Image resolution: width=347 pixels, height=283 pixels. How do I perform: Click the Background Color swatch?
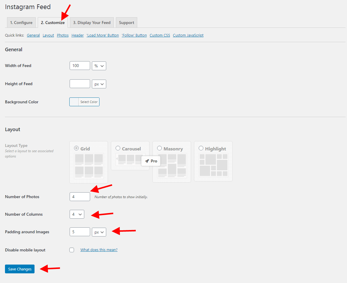(74, 102)
